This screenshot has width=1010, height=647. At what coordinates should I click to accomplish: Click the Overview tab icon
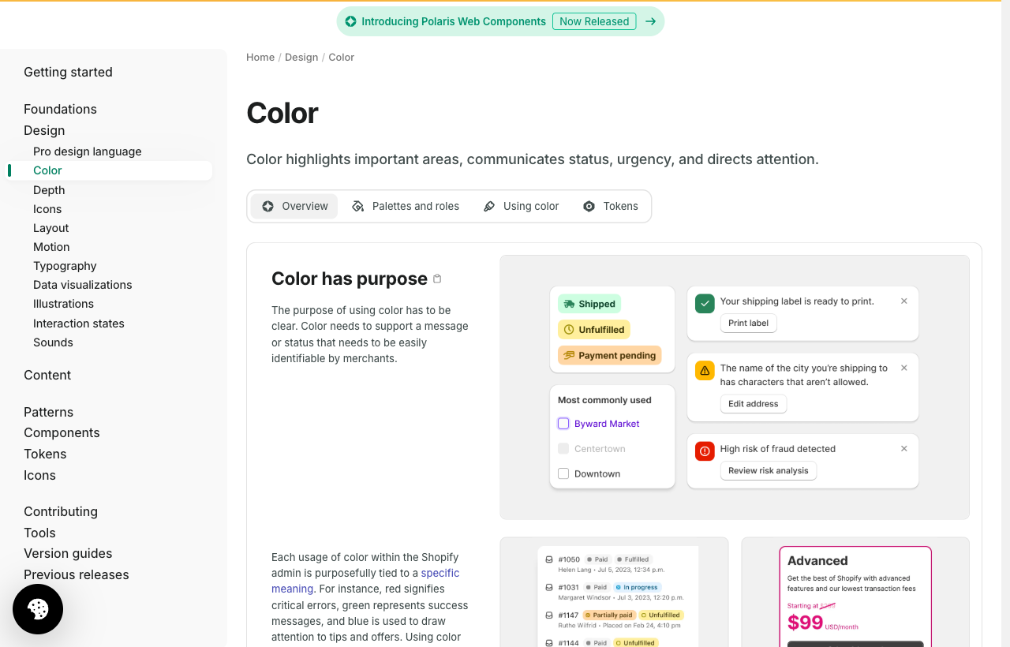tap(268, 206)
